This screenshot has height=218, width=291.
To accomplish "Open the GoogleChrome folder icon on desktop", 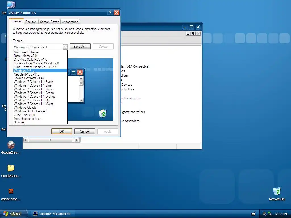I will [11, 168].
